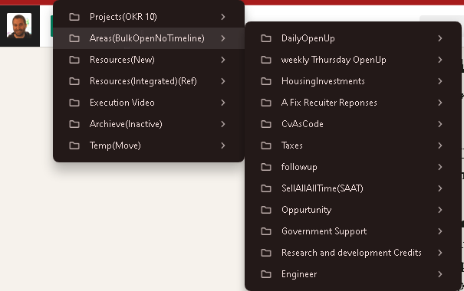Click the folder icon beside Research and development Credits
The width and height of the screenshot is (464, 291).
coord(266,253)
